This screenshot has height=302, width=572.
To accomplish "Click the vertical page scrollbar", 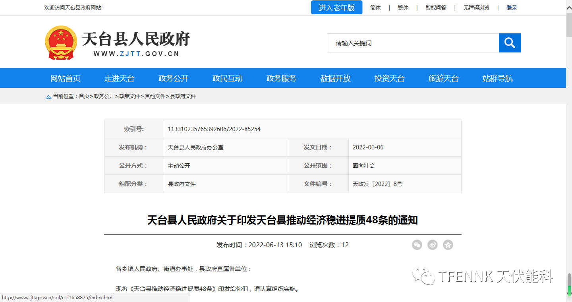I will tap(569, 159).
